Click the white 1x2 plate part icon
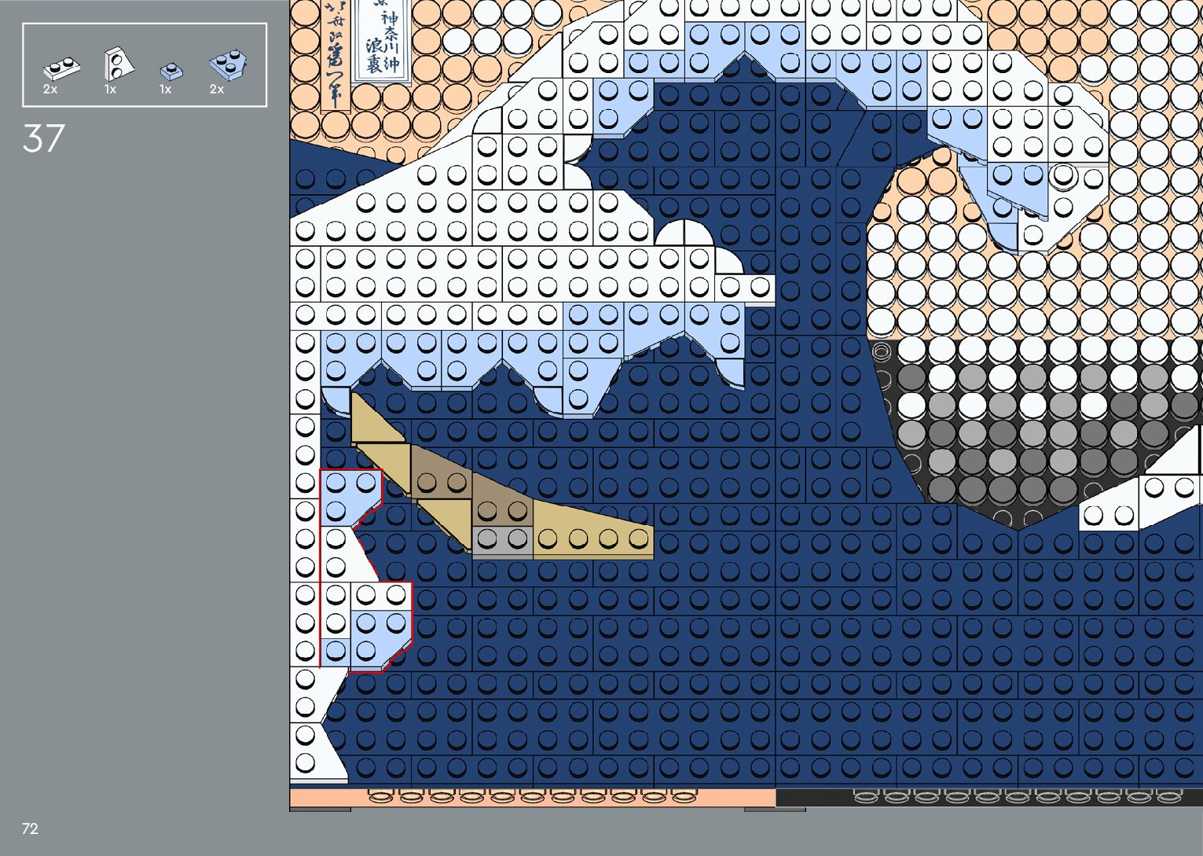Image resolution: width=1203 pixels, height=856 pixels. click(61, 69)
